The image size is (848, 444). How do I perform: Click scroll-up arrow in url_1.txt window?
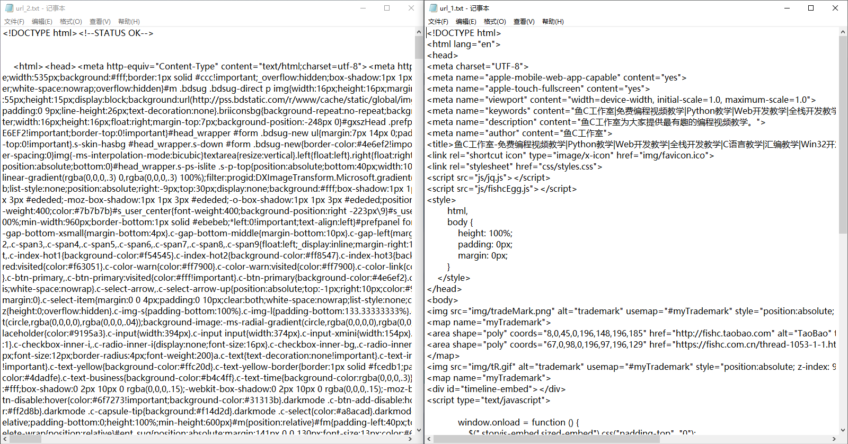point(843,32)
